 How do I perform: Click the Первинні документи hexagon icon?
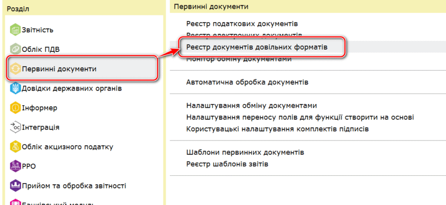click(15, 69)
